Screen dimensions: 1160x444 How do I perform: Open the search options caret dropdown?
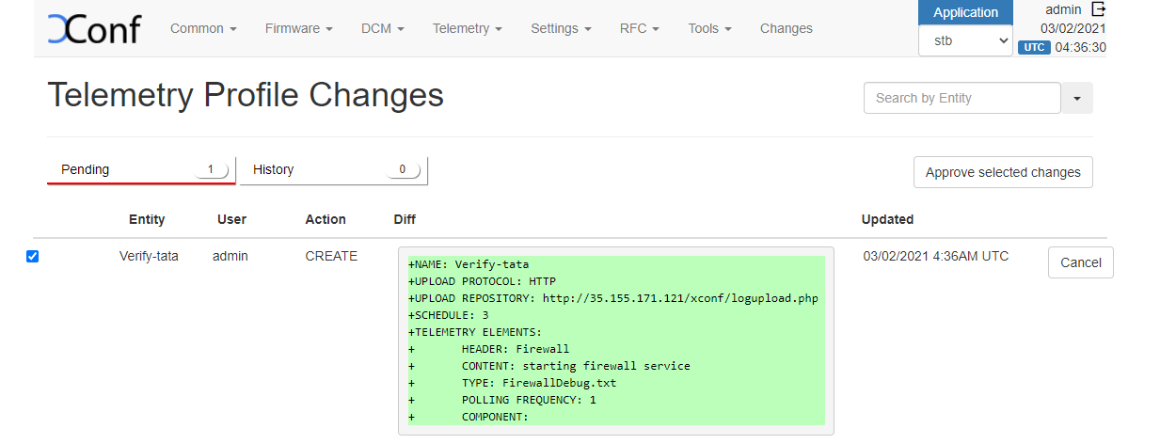coord(1077,98)
